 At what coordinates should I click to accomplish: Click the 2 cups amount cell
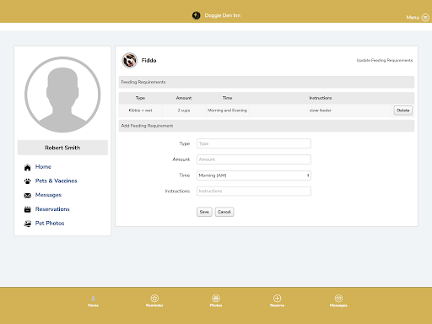(184, 111)
